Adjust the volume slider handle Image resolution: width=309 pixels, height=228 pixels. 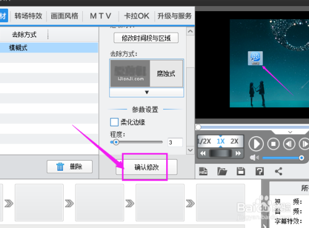click(302, 158)
